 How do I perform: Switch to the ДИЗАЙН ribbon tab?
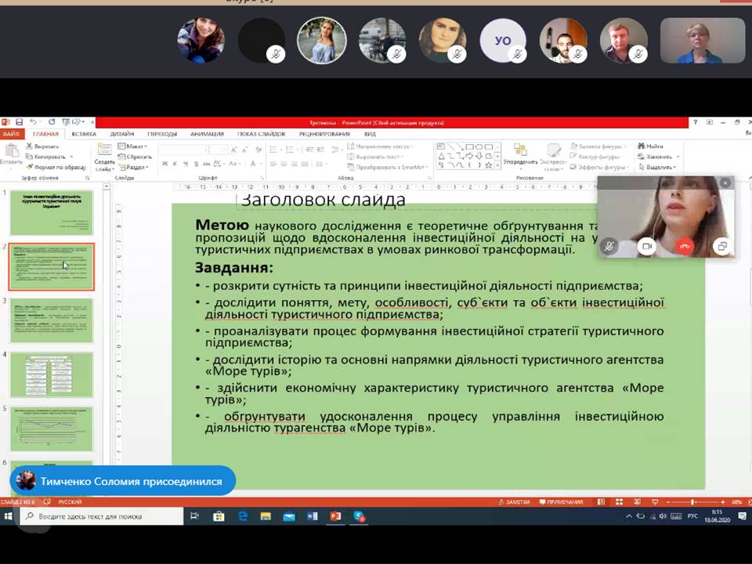(121, 134)
